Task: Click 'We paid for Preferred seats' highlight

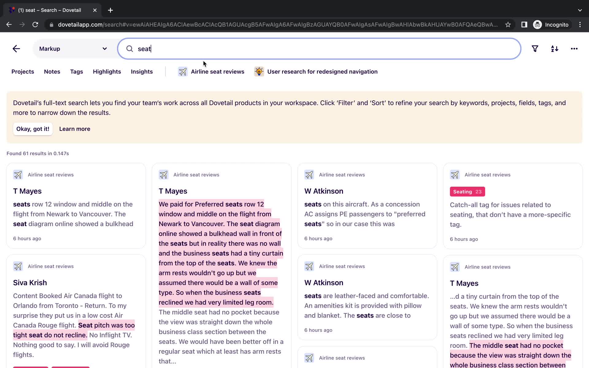Action: 221,253
